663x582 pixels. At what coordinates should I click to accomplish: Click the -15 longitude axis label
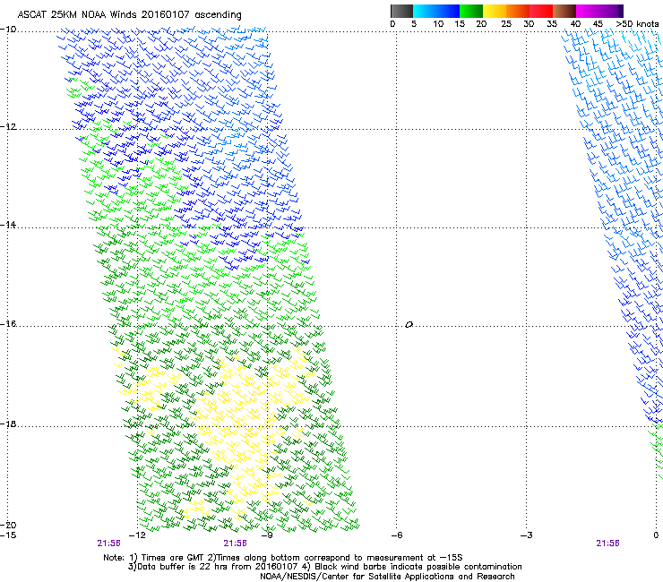8,535
